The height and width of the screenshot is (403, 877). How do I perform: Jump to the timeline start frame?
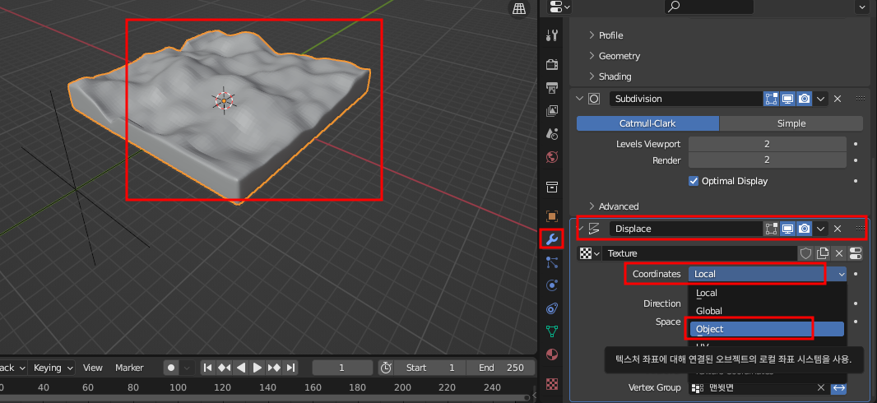[207, 368]
